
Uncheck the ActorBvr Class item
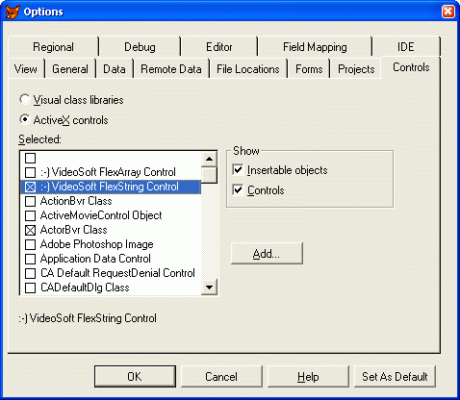pyautogui.click(x=30, y=230)
